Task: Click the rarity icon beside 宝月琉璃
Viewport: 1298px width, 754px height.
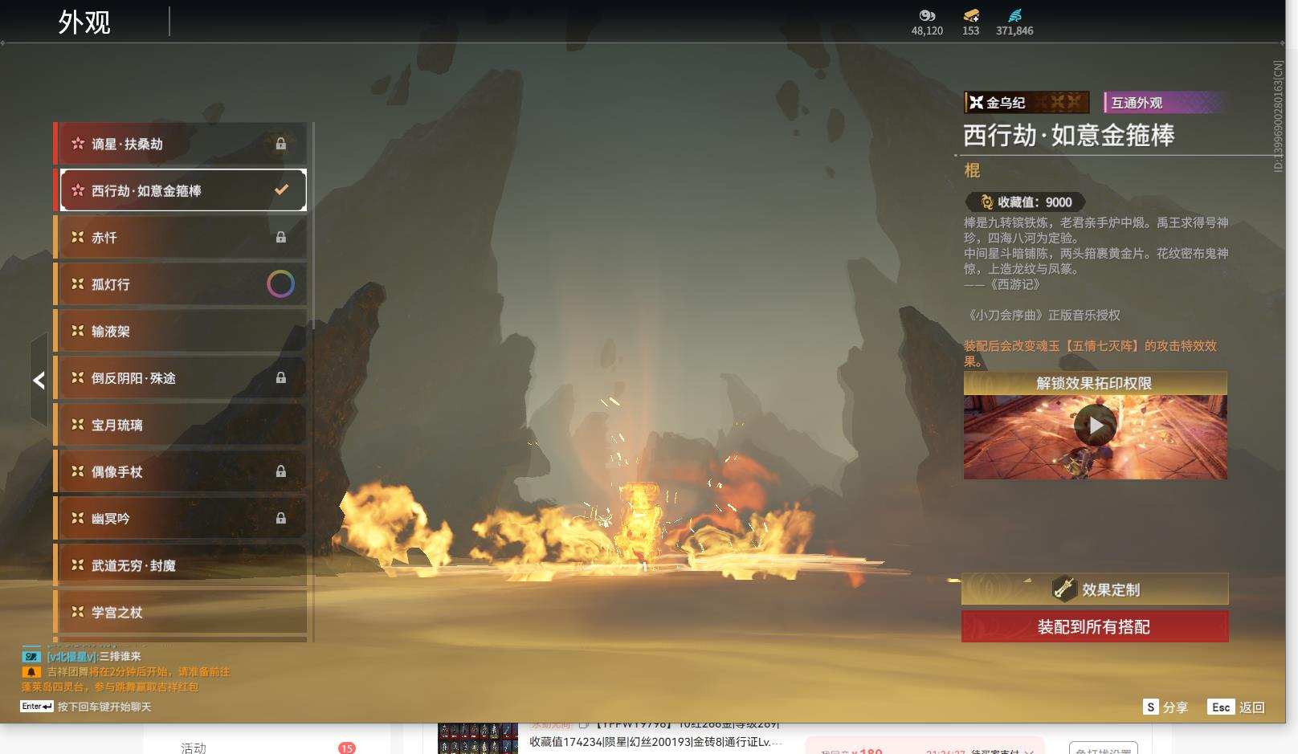Action: coord(78,424)
